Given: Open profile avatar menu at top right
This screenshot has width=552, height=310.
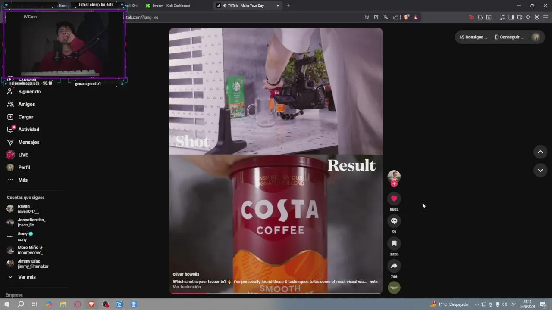Looking at the screenshot, I should 536,37.
